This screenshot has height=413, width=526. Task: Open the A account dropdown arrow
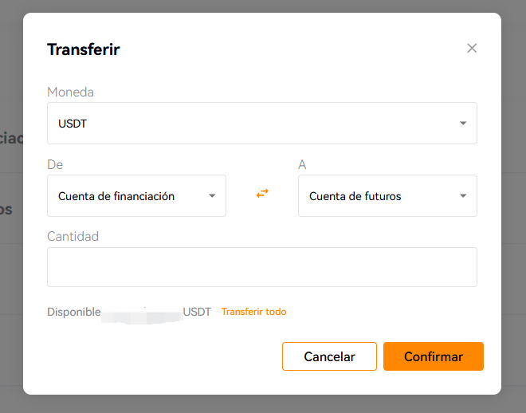click(463, 195)
